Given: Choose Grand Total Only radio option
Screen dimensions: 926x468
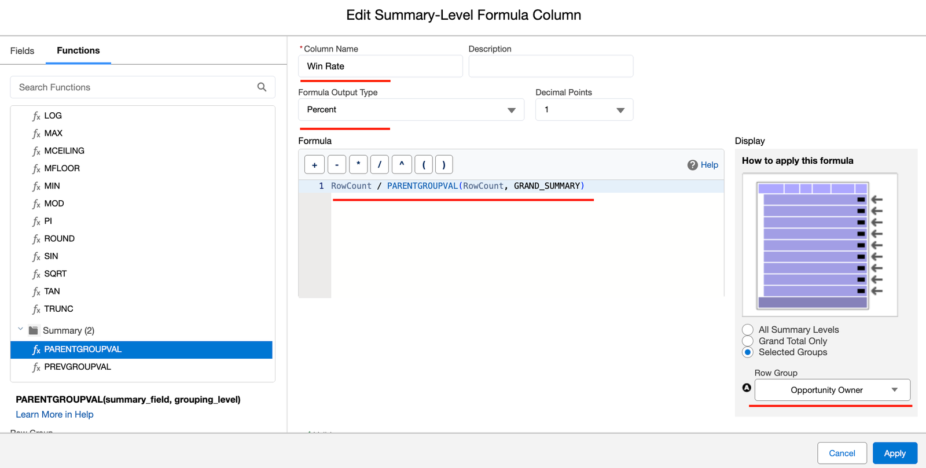Looking at the screenshot, I should 748,341.
